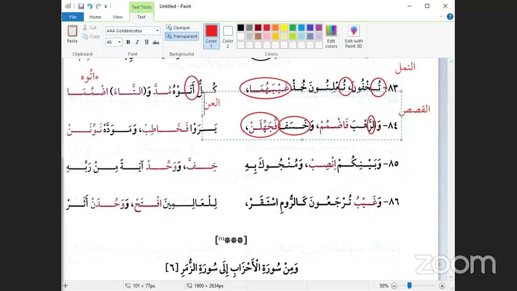517x291 pixels.
Task: Select Color 2 background button
Action: 228,36
